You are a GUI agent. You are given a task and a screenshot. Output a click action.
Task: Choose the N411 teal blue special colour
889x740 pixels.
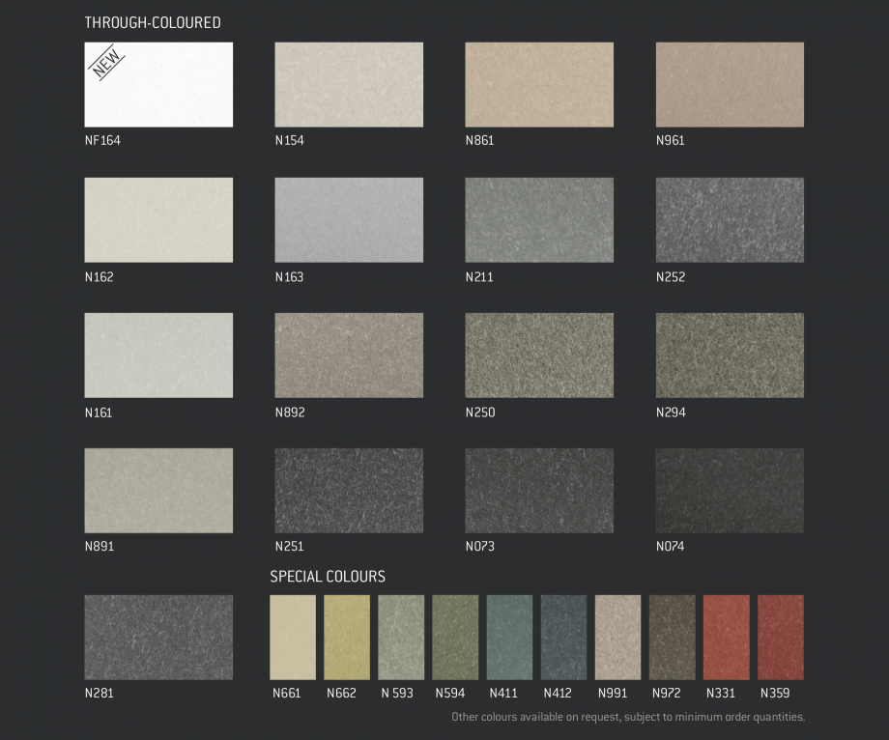pos(509,638)
